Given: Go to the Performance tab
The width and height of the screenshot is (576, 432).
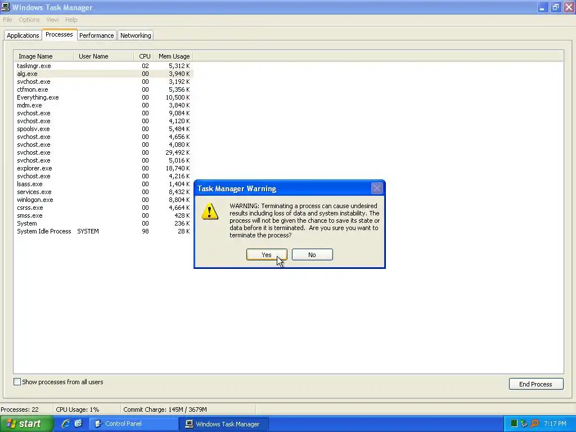Looking at the screenshot, I should click(97, 35).
